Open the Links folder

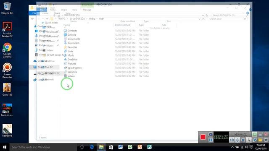pos(70,51)
